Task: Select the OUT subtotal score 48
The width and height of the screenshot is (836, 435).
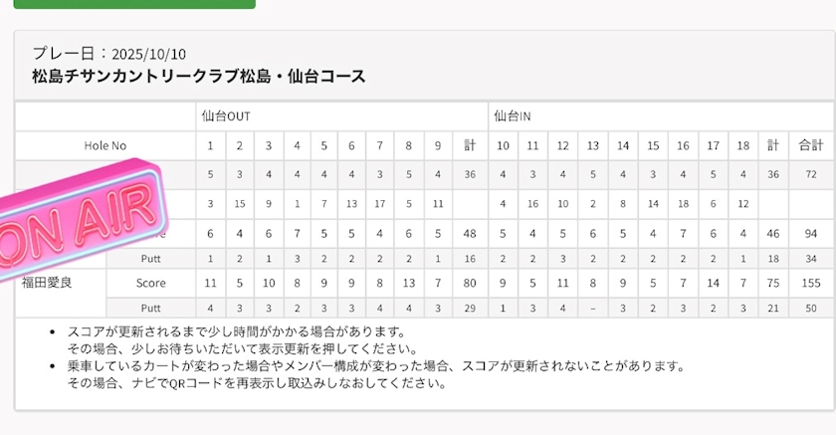Action: click(x=470, y=234)
